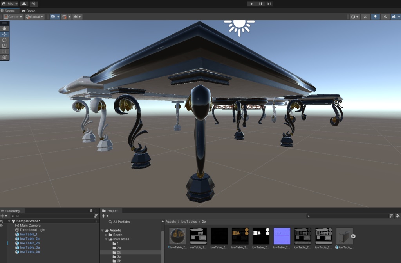Screen dimensions: 401x263
Task: Toggle scene effects skybox button
Action: coord(394,17)
